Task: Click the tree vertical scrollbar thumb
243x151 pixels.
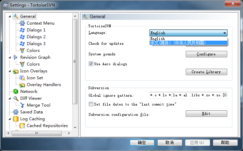Action: coord(75,61)
